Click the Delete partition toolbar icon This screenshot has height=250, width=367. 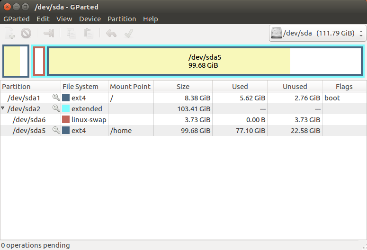pos(26,33)
